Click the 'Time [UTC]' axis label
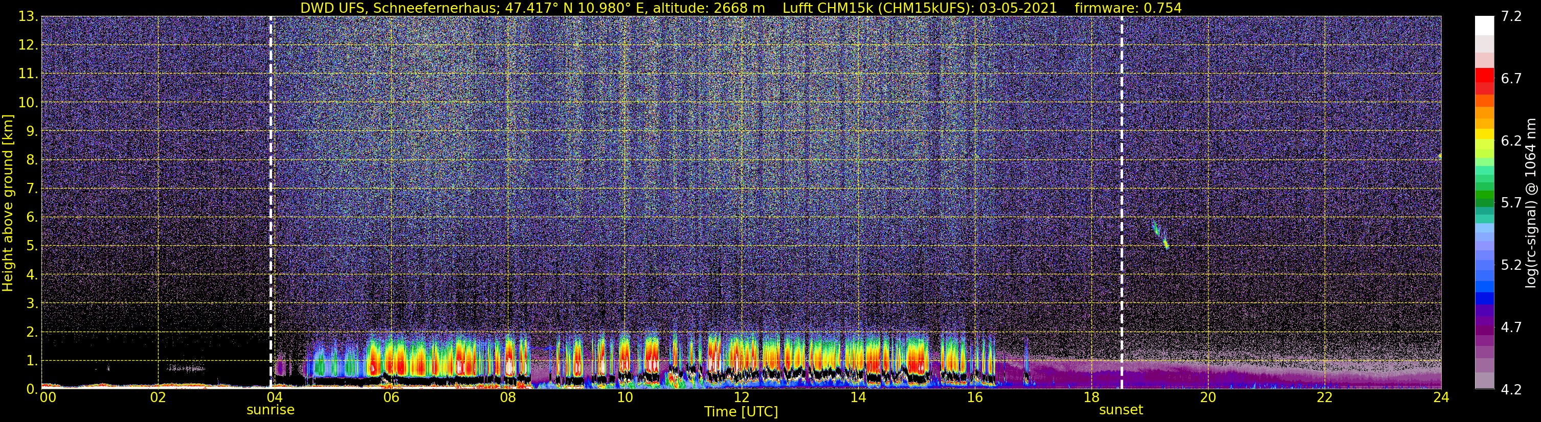 click(741, 412)
